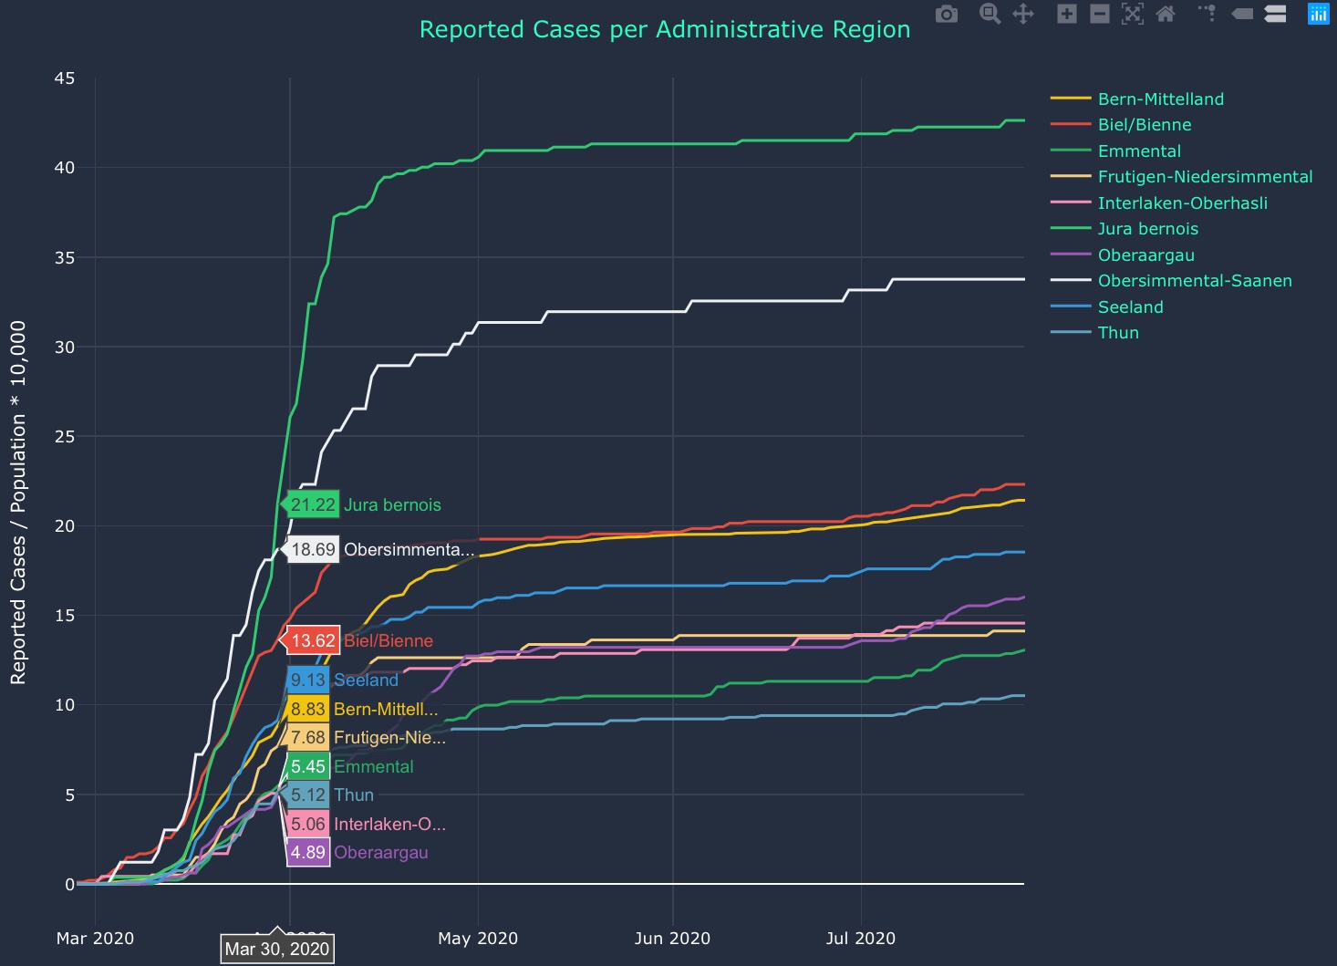The width and height of the screenshot is (1337, 966).
Task: Open the Plotly logo link
Action: [x=1318, y=14]
